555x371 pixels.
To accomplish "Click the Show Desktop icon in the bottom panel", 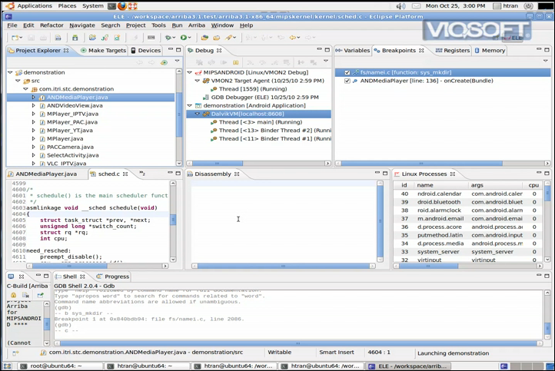I will click(x=8, y=366).
